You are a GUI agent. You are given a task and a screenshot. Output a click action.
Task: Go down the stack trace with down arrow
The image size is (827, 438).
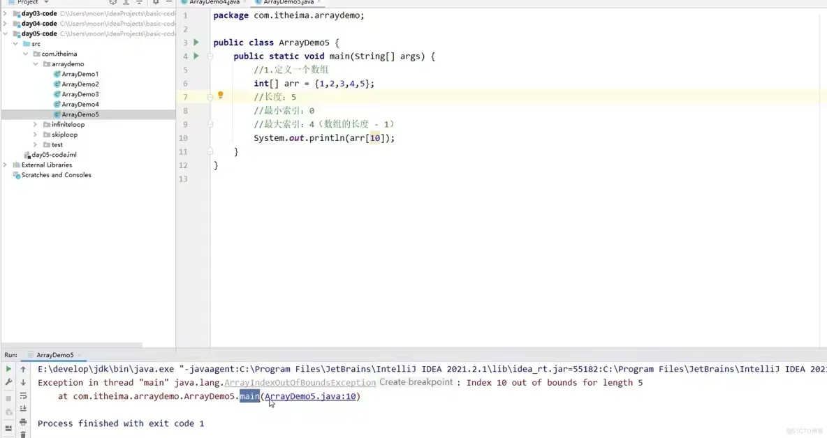[23, 383]
